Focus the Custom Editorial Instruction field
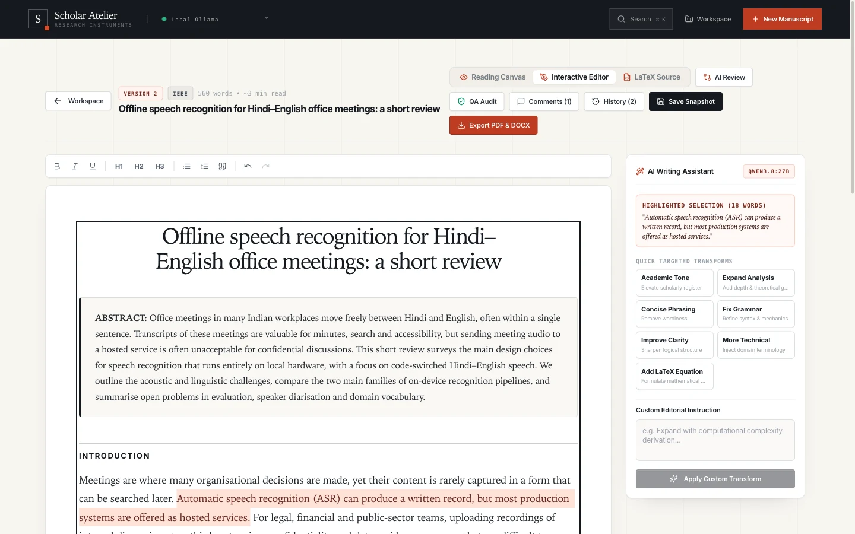 [x=715, y=440]
